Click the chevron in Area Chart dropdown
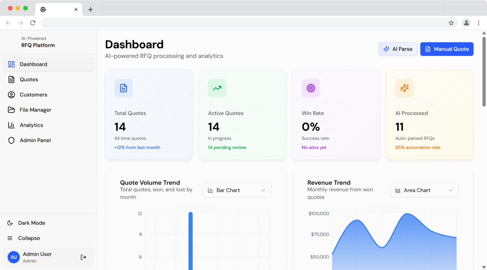 tap(451, 190)
